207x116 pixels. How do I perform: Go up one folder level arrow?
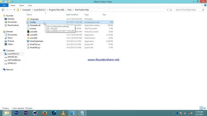tap(14, 10)
